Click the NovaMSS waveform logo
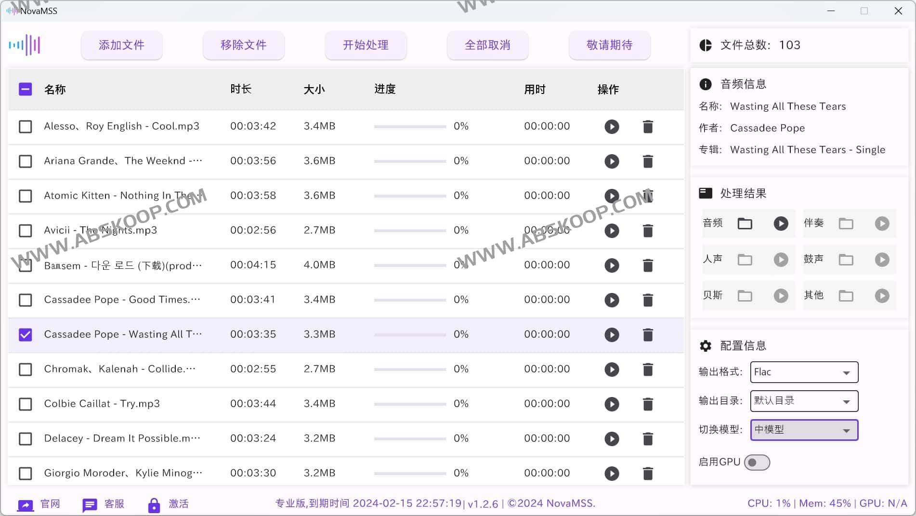 25,45
